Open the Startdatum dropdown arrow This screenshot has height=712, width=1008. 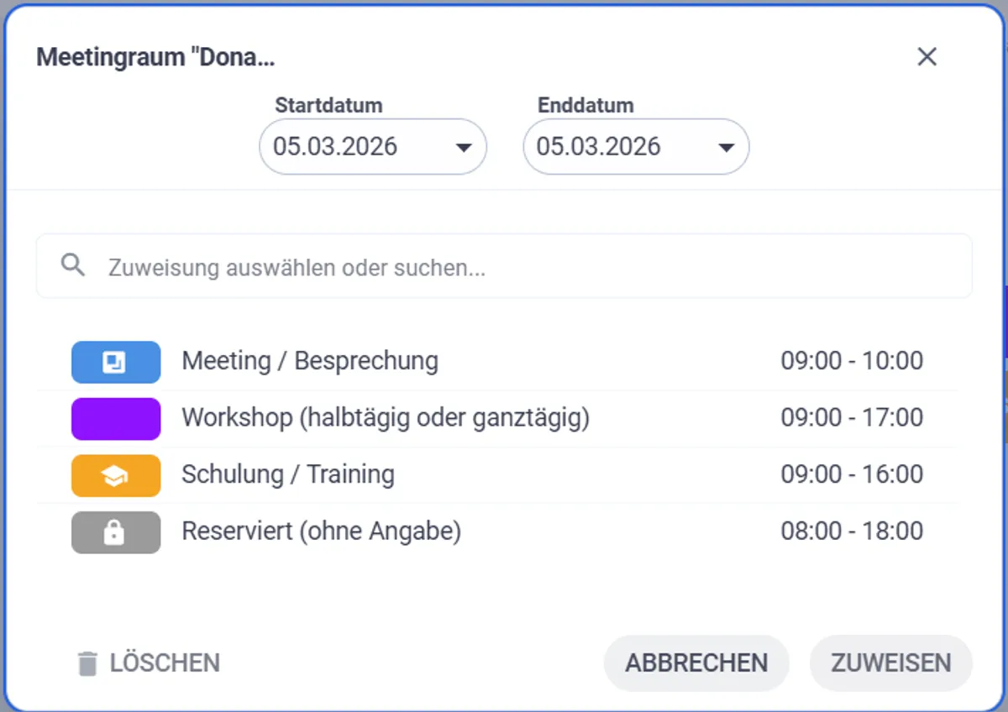coord(463,148)
